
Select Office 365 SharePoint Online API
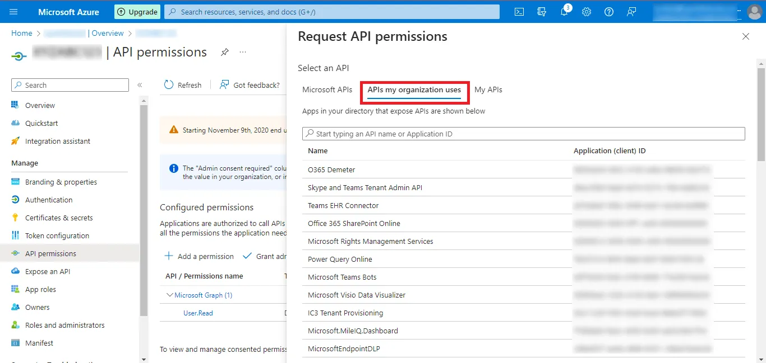(x=354, y=223)
